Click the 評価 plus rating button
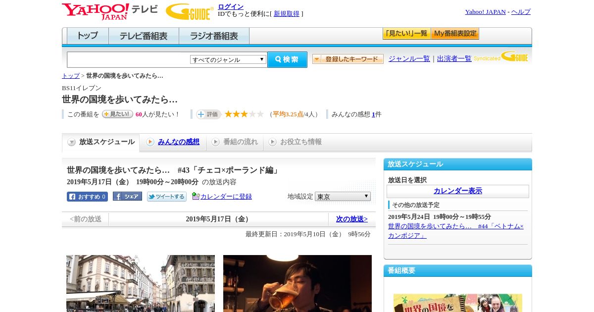Image resolution: width=594 pixels, height=312 pixels. (208, 114)
